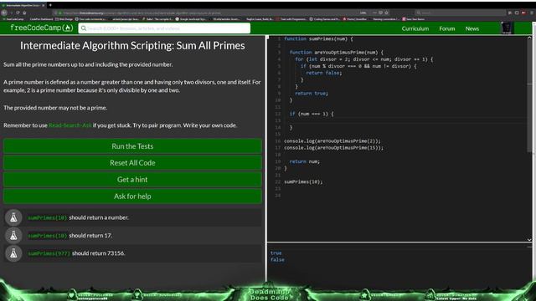Click the bookmark star icon in address bar
The image size is (536, 301).
(x=387, y=13)
